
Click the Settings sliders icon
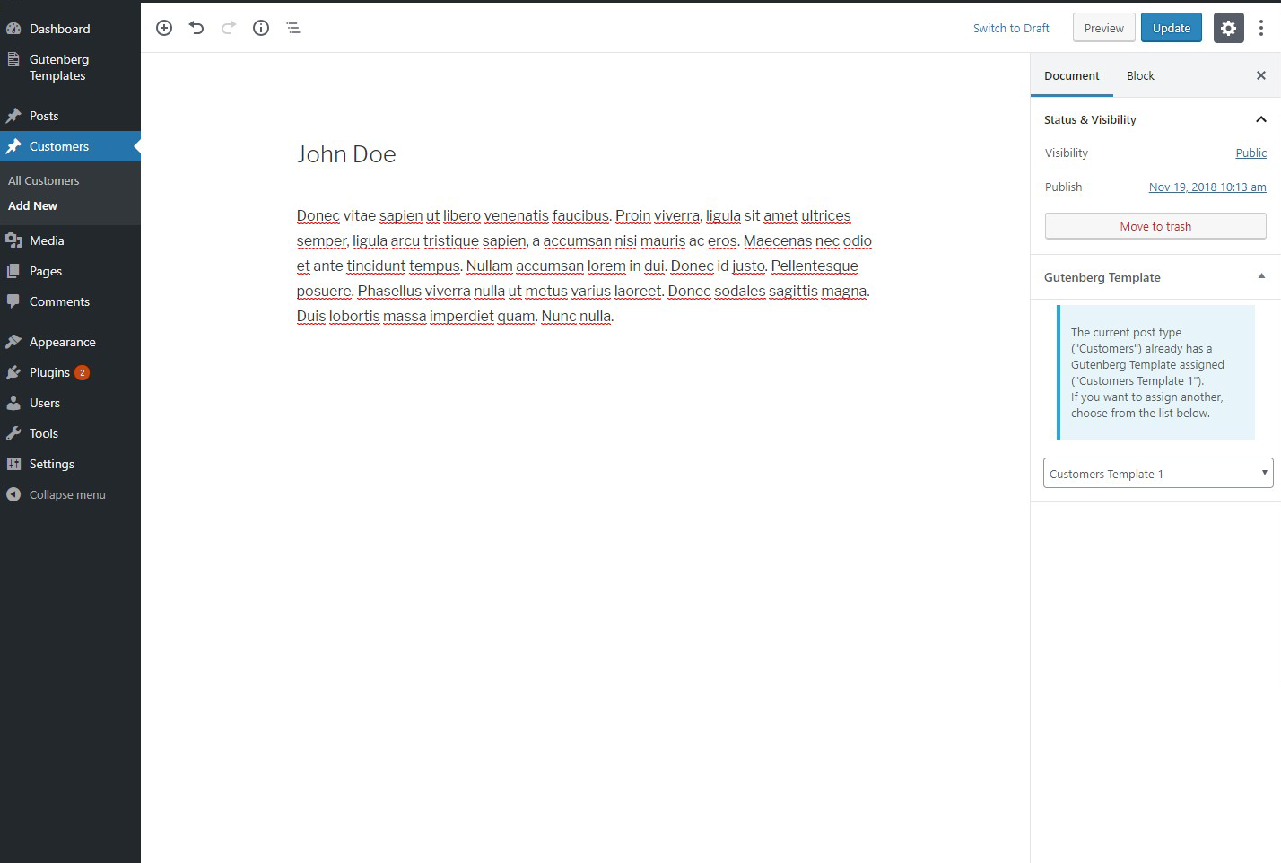[13, 464]
